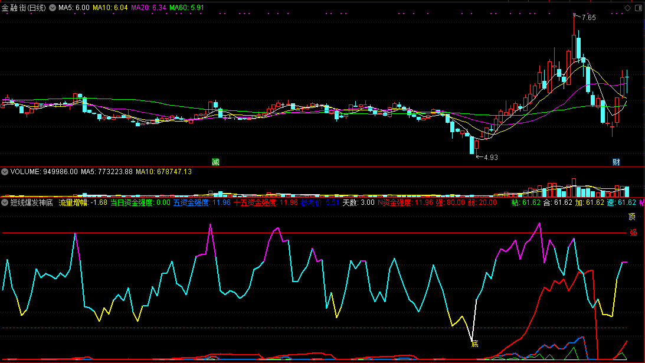Open the dropdown beside 金融街(日线) title
This screenshot has width=645, height=363.
pyautogui.click(x=53, y=8)
